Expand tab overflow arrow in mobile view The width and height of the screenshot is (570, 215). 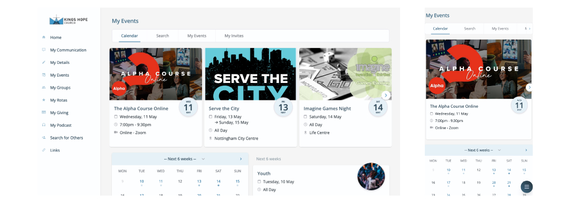(529, 29)
